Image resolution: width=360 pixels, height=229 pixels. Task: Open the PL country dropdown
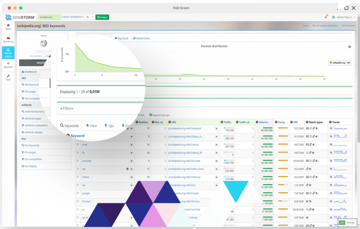pyautogui.click(x=89, y=17)
